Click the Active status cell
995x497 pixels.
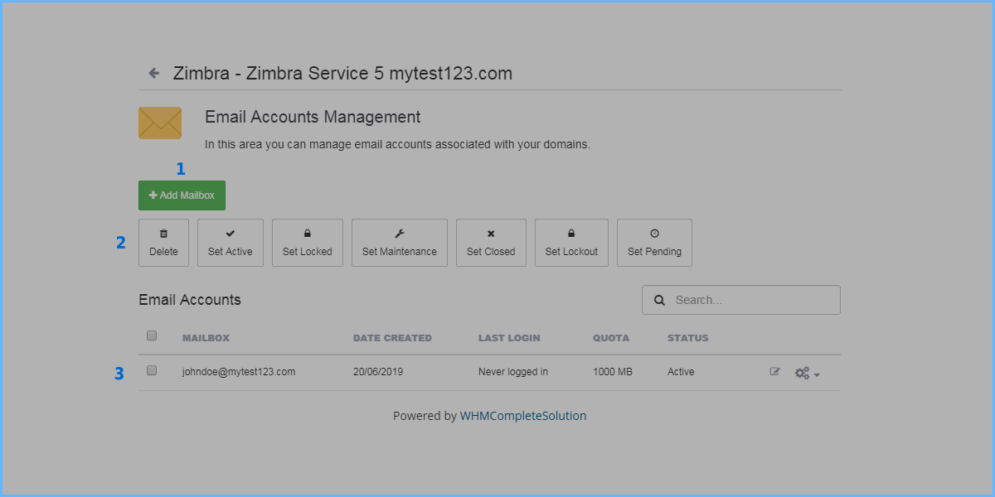tap(681, 372)
